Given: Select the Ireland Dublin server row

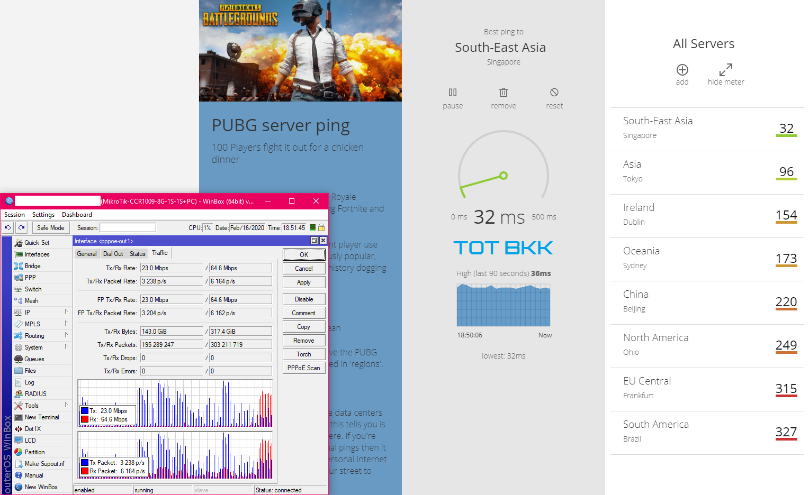Looking at the screenshot, I should coord(707,216).
